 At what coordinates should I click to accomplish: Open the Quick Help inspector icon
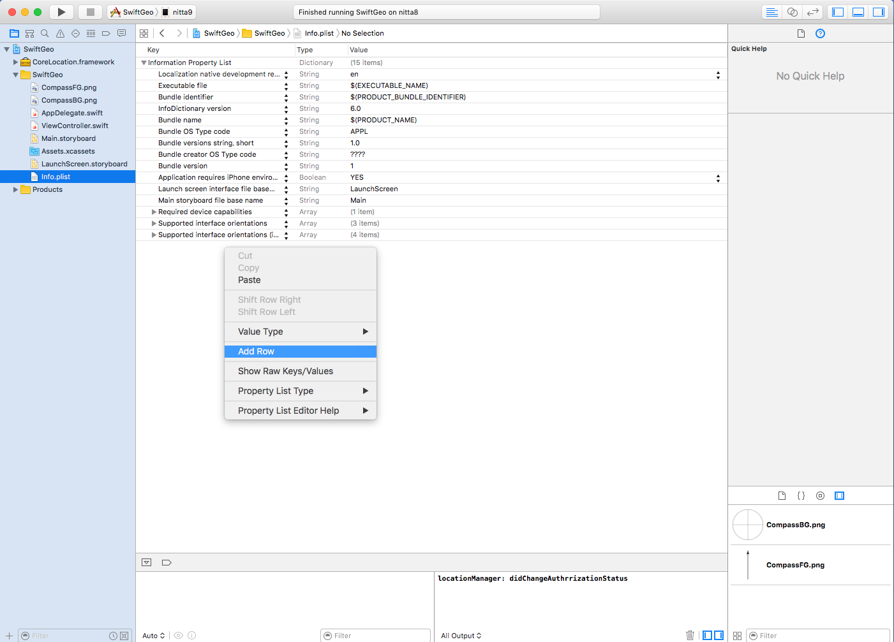[820, 33]
